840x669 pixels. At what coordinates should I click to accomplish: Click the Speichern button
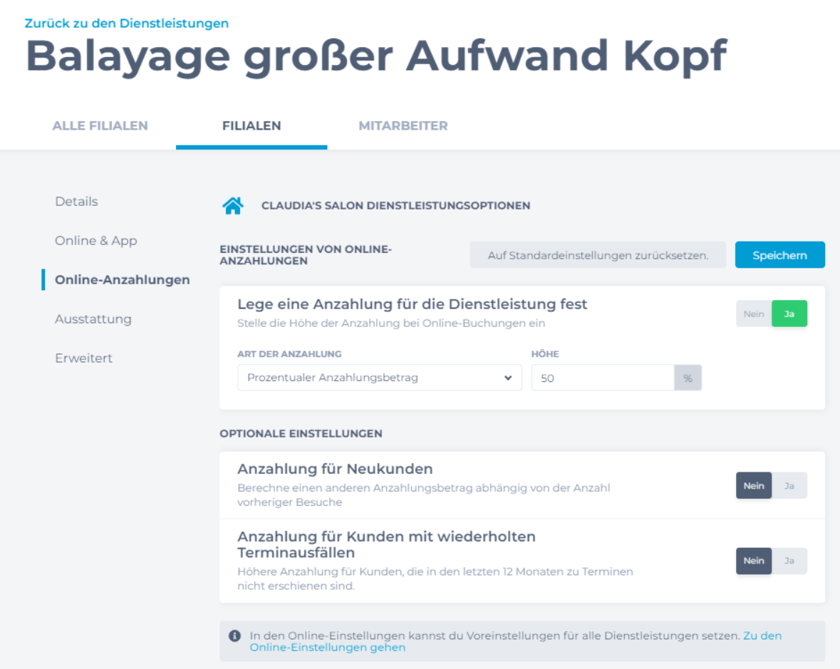pyautogui.click(x=779, y=255)
